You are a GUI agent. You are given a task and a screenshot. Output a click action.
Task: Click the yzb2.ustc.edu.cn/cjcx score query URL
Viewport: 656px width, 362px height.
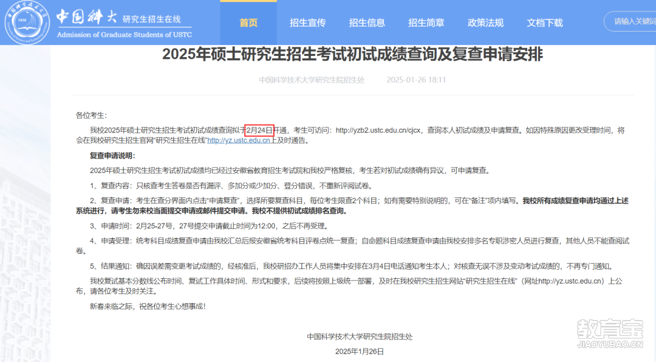pos(378,131)
